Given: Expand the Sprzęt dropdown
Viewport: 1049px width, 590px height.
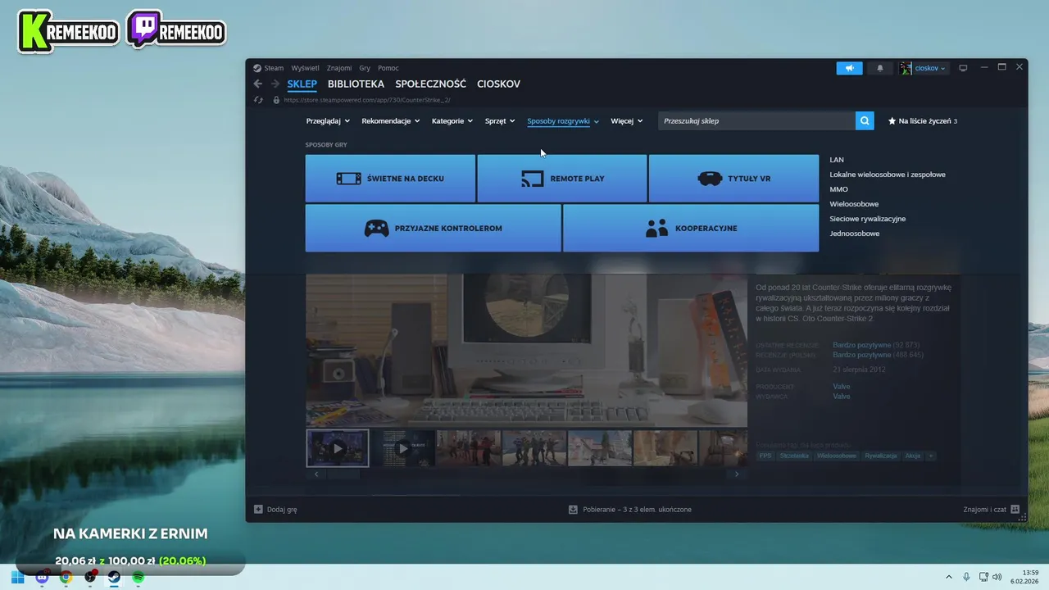Looking at the screenshot, I should click(500, 120).
